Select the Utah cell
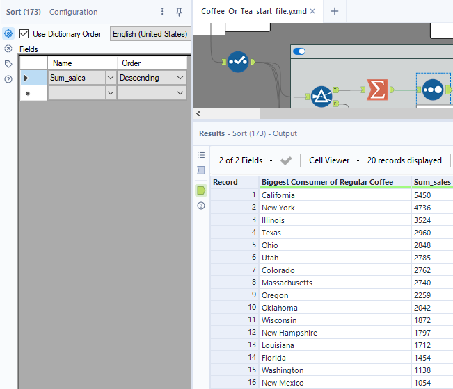This screenshot has height=389, width=453. (335, 258)
